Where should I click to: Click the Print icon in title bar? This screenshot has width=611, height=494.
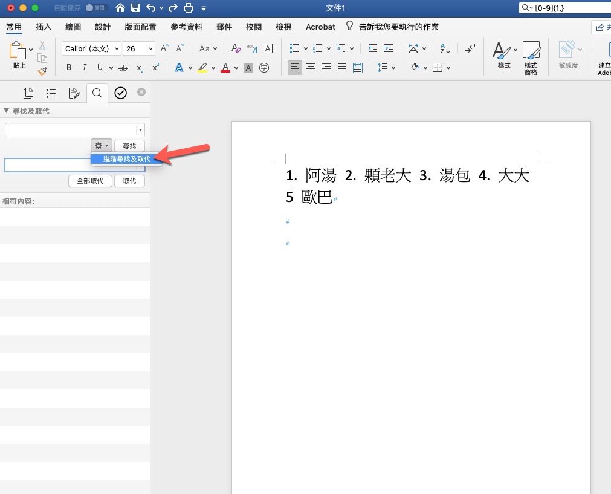click(189, 8)
